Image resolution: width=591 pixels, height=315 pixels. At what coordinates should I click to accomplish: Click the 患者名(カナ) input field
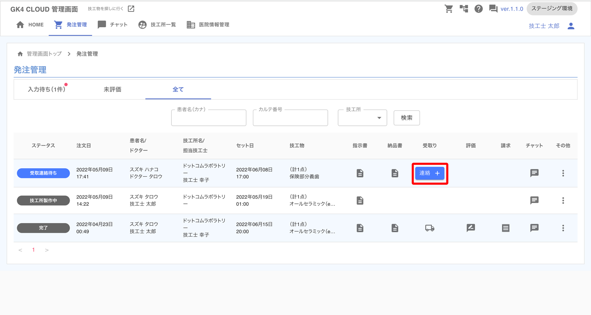pos(209,119)
